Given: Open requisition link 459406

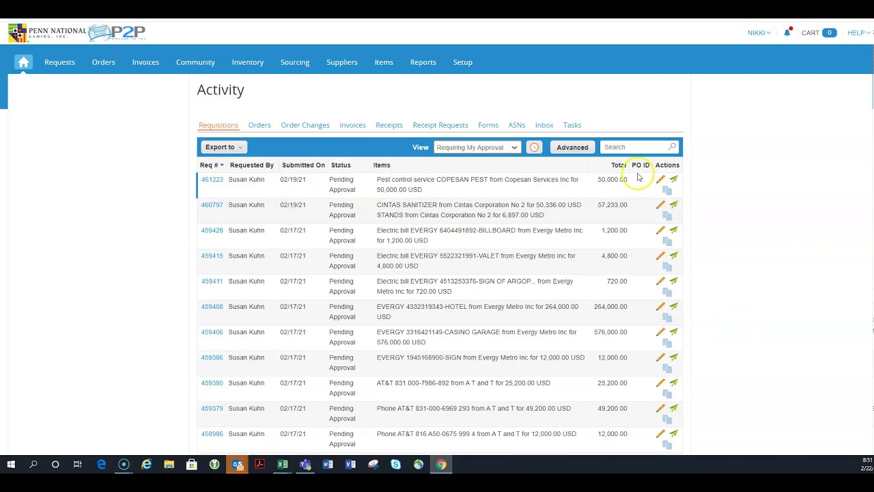Looking at the screenshot, I should (212, 332).
